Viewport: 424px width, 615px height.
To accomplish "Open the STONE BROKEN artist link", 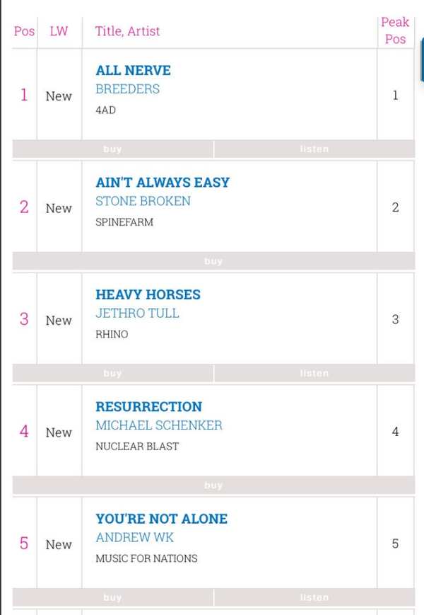I will pyautogui.click(x=143, y=201).
